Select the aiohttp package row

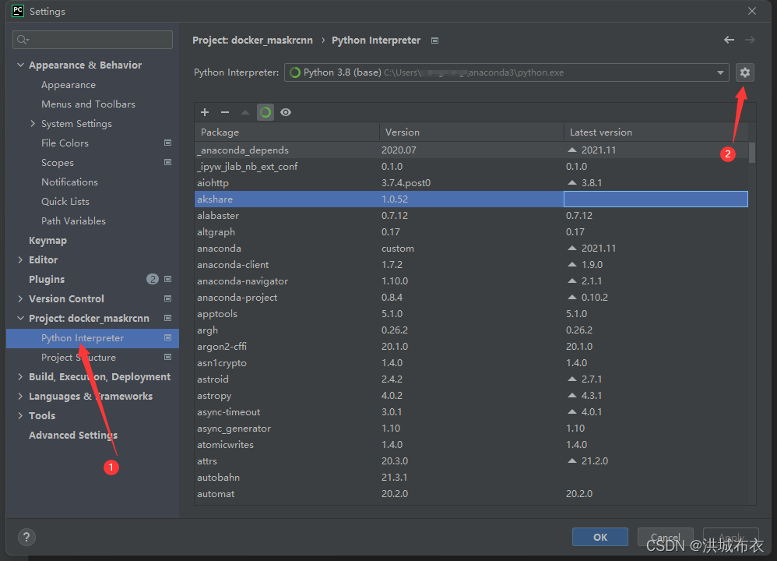pyautogui.click(x=471, y=182)
